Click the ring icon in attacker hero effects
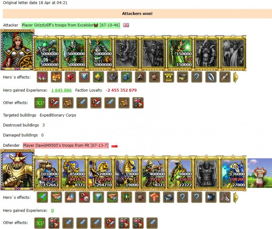 coord(211,77)
